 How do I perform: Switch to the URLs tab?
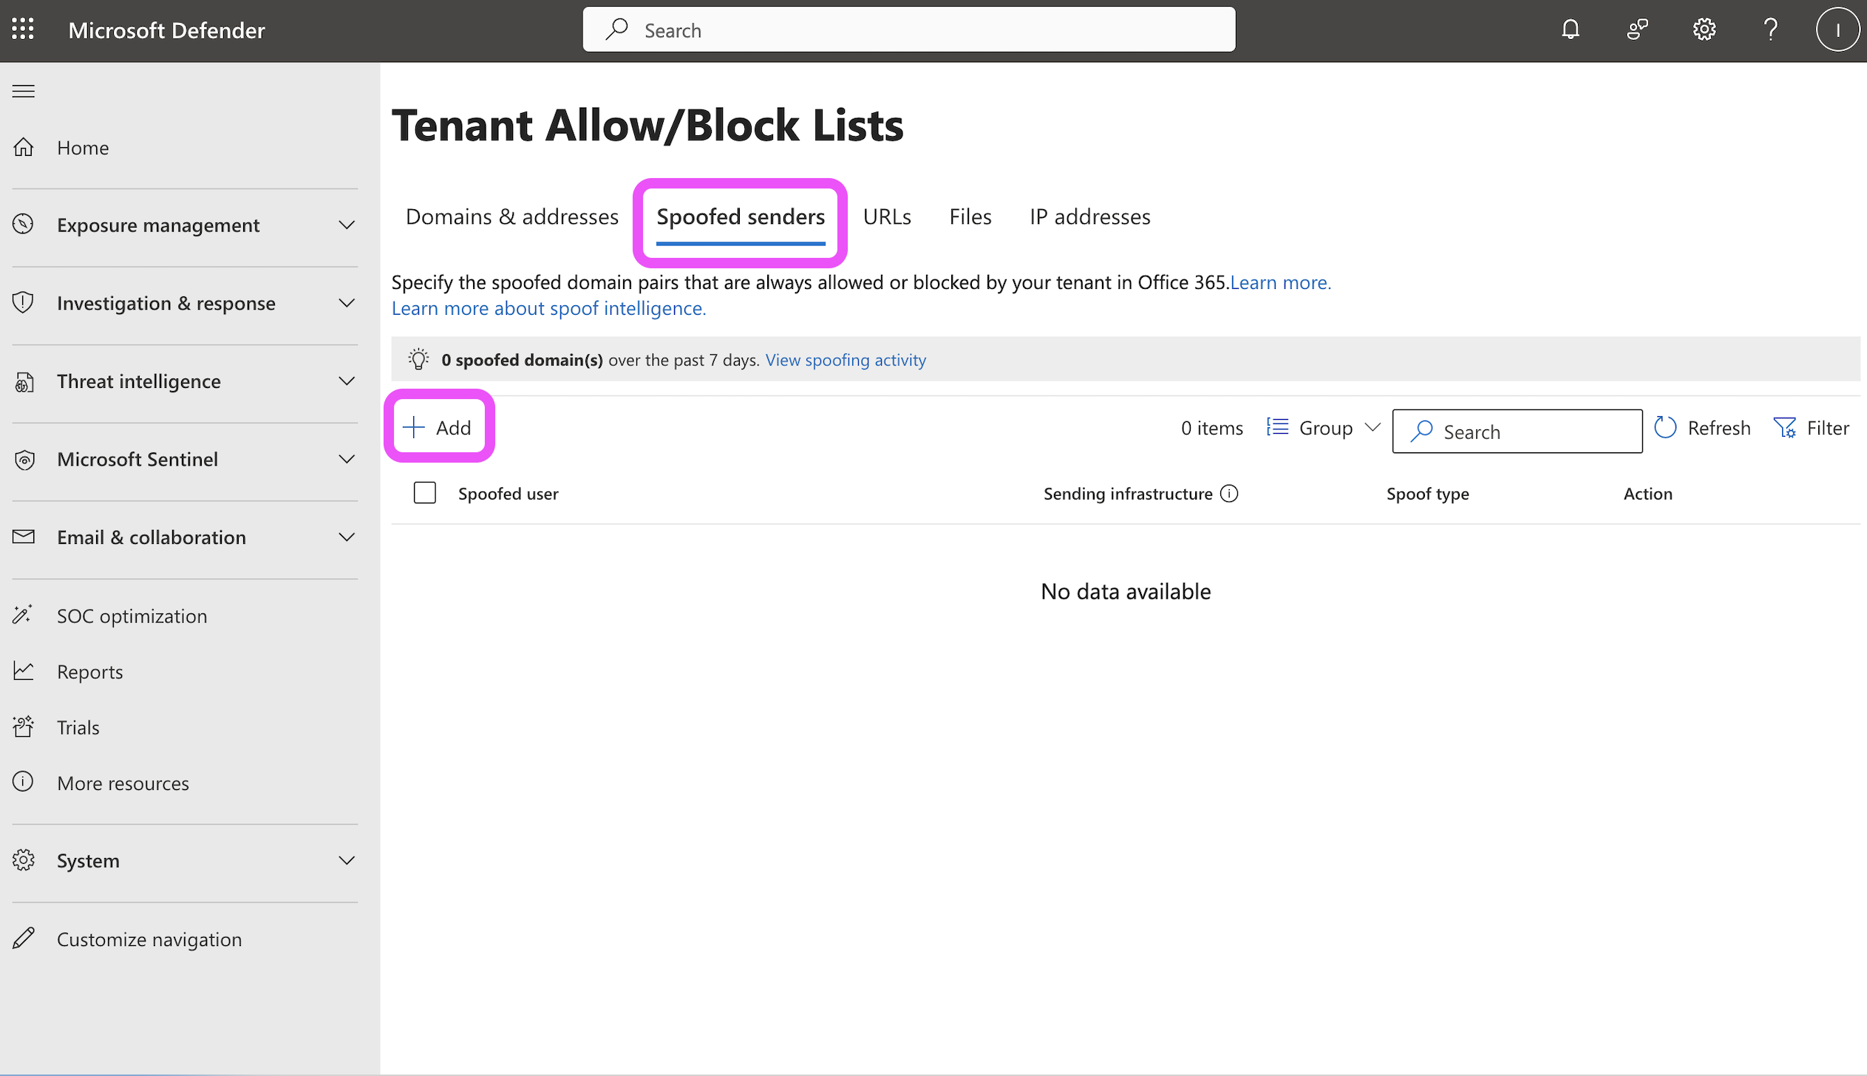click(887, 217)
